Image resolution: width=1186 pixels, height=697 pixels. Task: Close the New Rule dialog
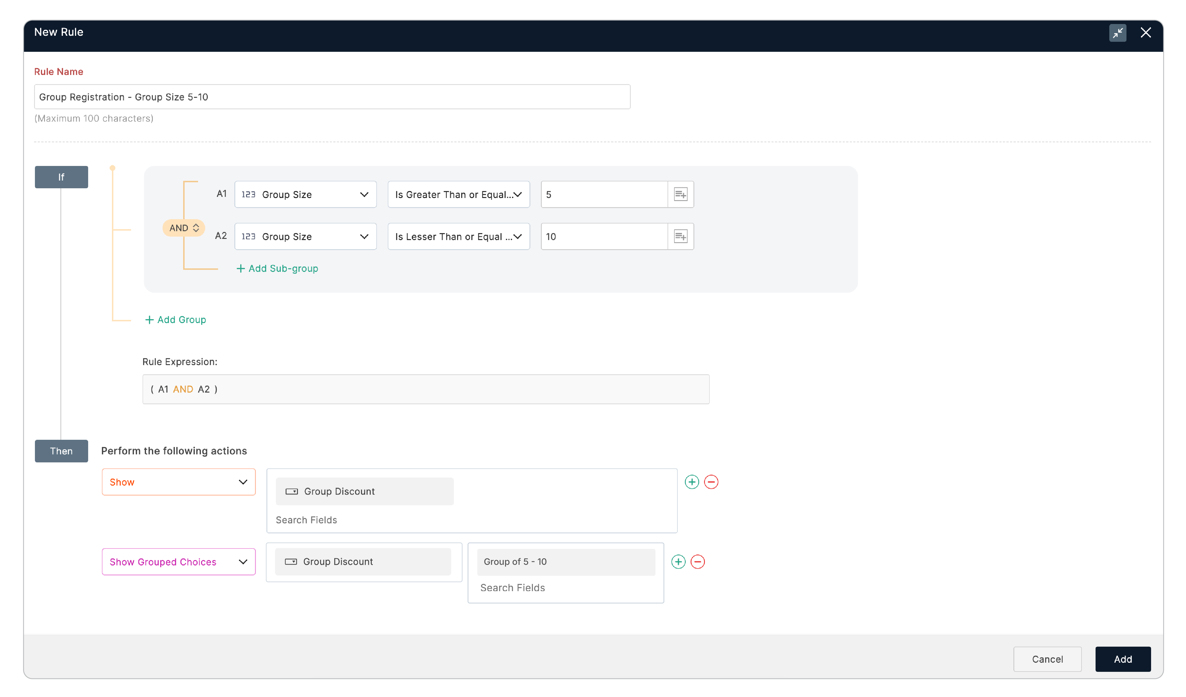(1146, 32)
